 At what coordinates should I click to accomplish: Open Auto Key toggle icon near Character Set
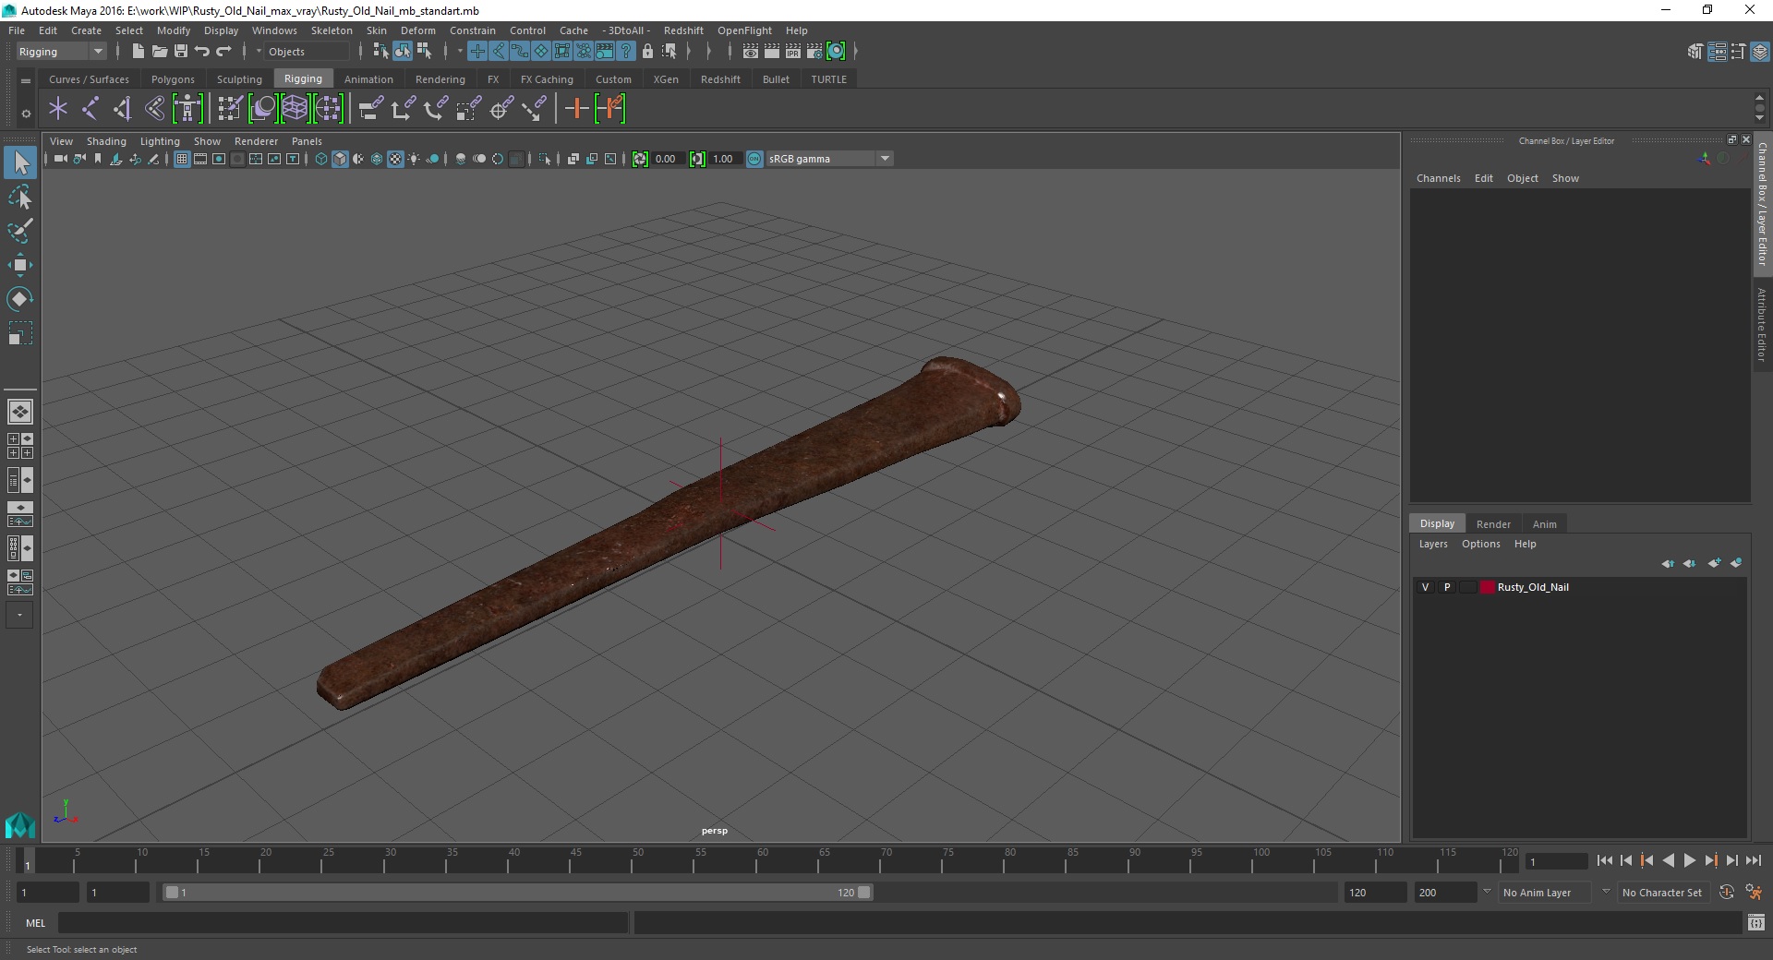click(x=1727, y=892)
